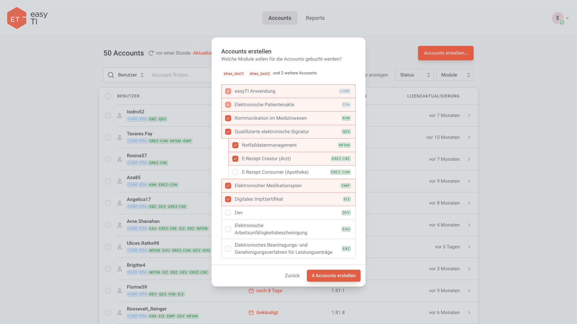The width and height of the screenshot is (577, 324).
Task: Uncheck Kommunikation im Medizinwesen module
Action: point(228,118)
